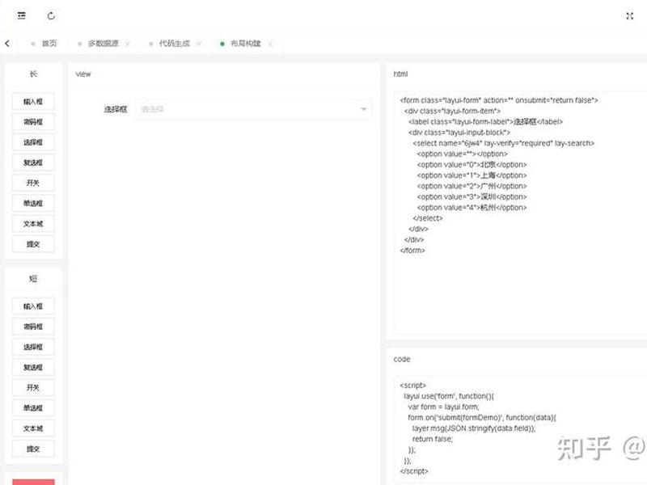Add 复选框 from the 短 panel
This screenshot has height=485, width=647.
pos(33,367)
